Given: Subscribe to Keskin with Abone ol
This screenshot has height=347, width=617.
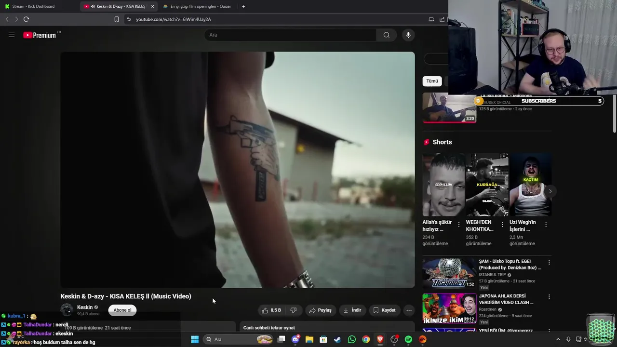Looking at the screenshot, I should 122,310.
